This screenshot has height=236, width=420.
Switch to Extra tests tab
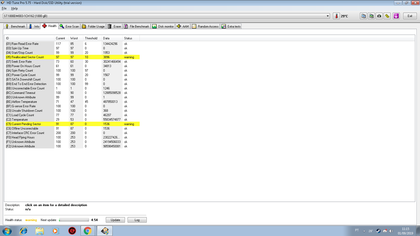[x=231, y=26]
